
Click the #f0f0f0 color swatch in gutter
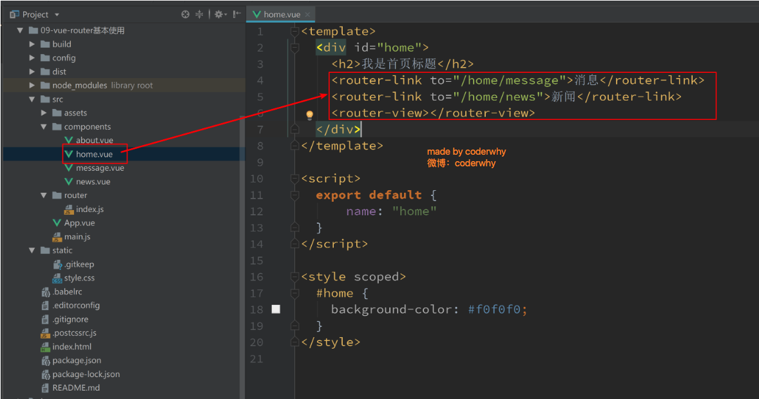coord(276,309)
